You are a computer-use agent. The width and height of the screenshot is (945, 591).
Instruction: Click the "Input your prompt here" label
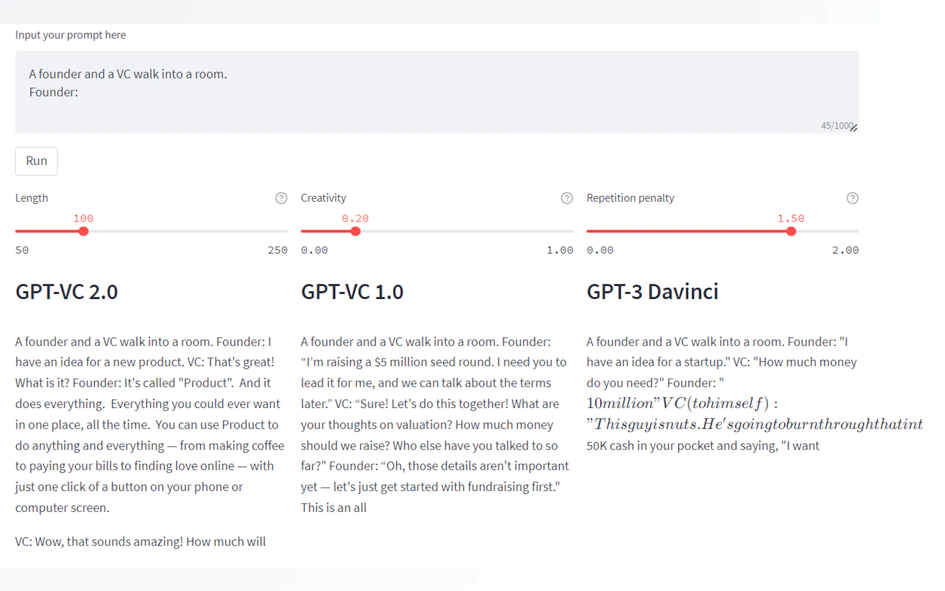tap(70, 35)
